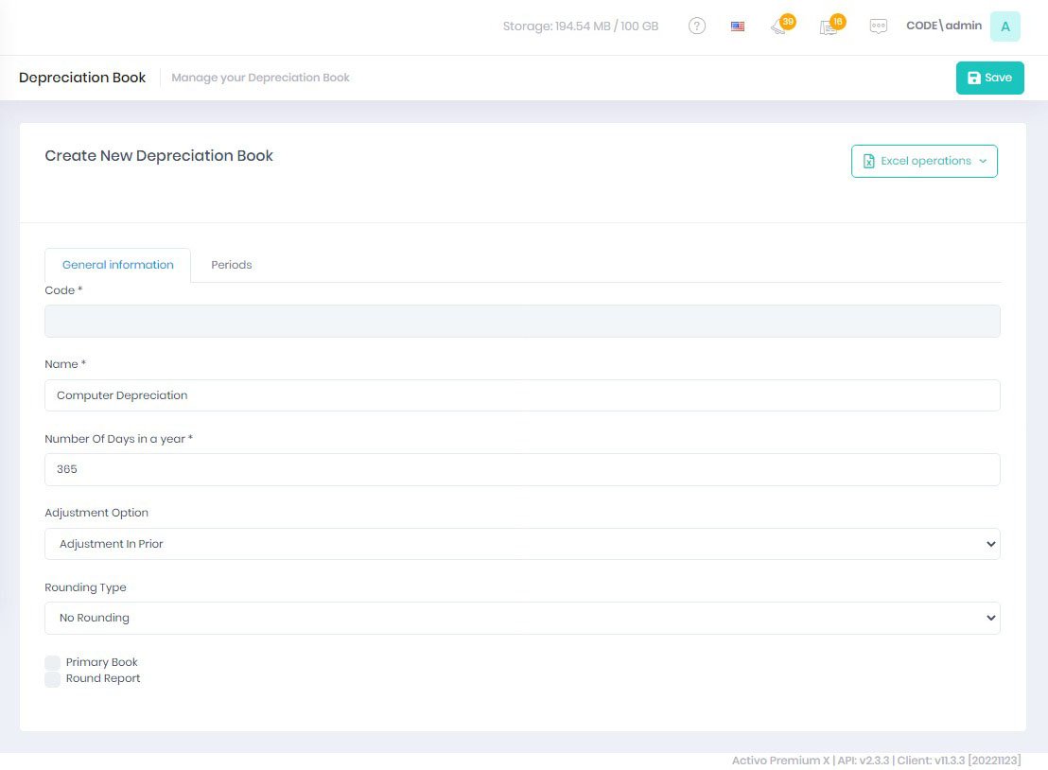This screenshot has width=1048, height=770.
Task: Tick the Round Report checkbox
Action: pyautogui.click(x=53, y=679)
